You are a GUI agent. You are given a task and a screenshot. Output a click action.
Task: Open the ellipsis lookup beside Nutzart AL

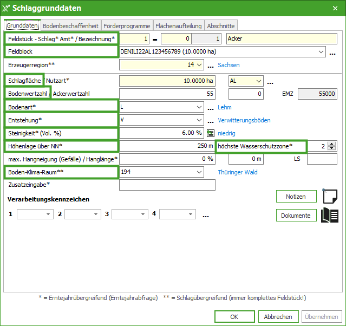pos(270,81)
